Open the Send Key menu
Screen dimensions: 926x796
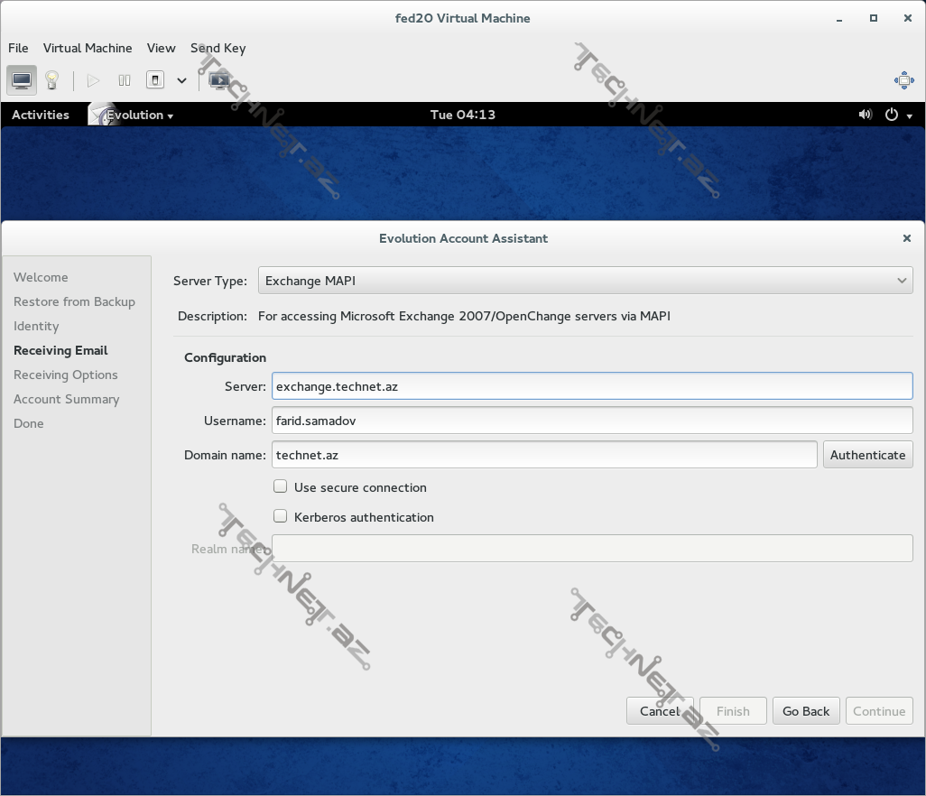click(218, 48)
